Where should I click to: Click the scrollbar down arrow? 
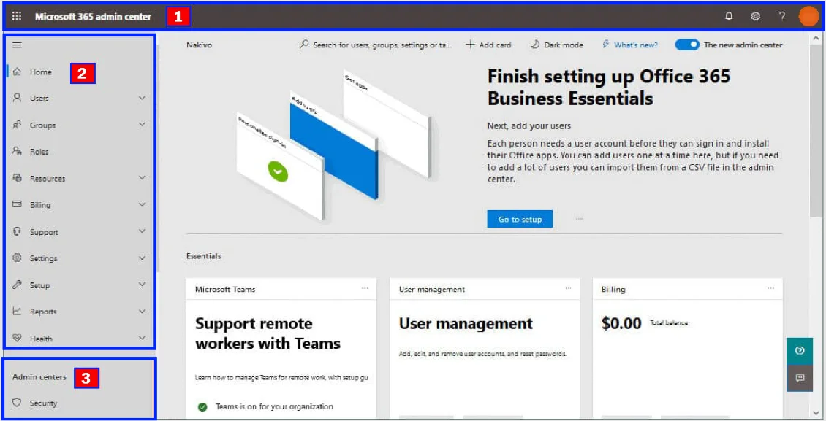pos(816,412)
